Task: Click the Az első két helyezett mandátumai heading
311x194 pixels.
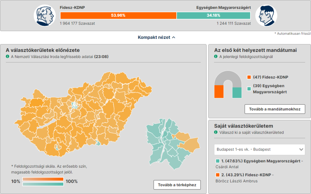Action: [255, 50]
